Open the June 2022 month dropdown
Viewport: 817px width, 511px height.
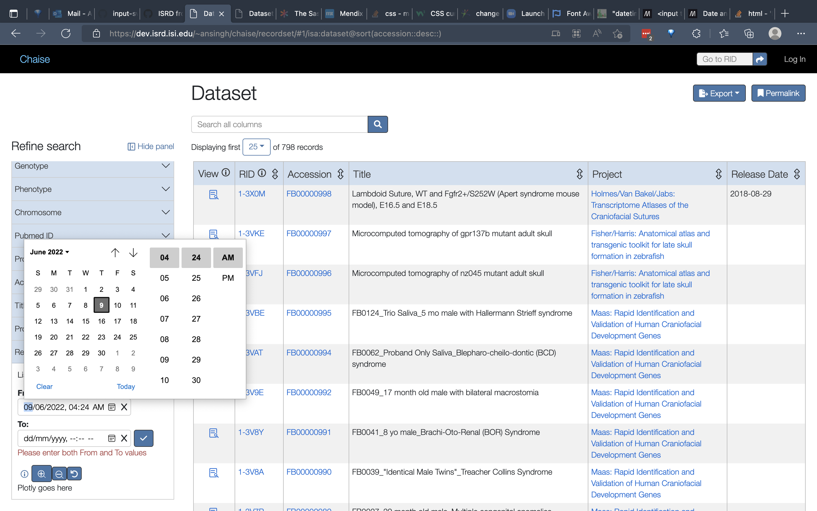tap(50, 252)
